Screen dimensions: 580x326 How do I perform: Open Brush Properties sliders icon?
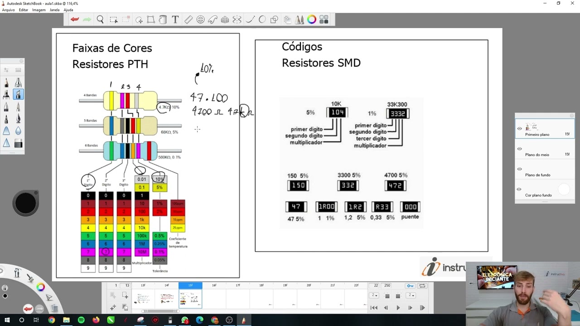click(x=6, y=70)
